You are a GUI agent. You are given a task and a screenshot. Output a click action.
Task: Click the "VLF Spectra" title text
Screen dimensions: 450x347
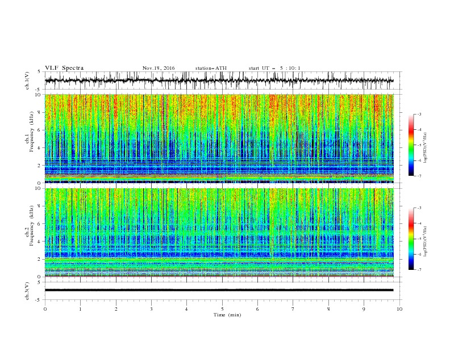click(x=64, y=68)
